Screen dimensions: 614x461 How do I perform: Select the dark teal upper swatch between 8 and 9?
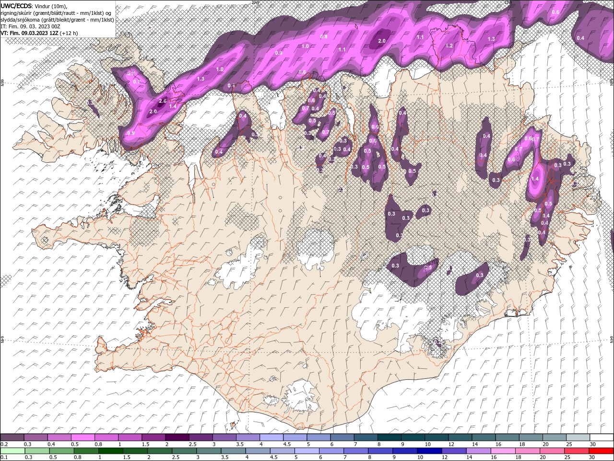(389, 437)
